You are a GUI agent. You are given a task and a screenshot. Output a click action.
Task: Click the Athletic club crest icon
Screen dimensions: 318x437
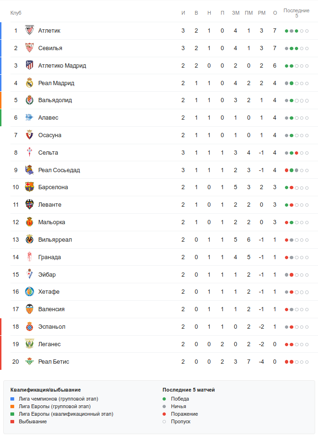click(29, 31)
